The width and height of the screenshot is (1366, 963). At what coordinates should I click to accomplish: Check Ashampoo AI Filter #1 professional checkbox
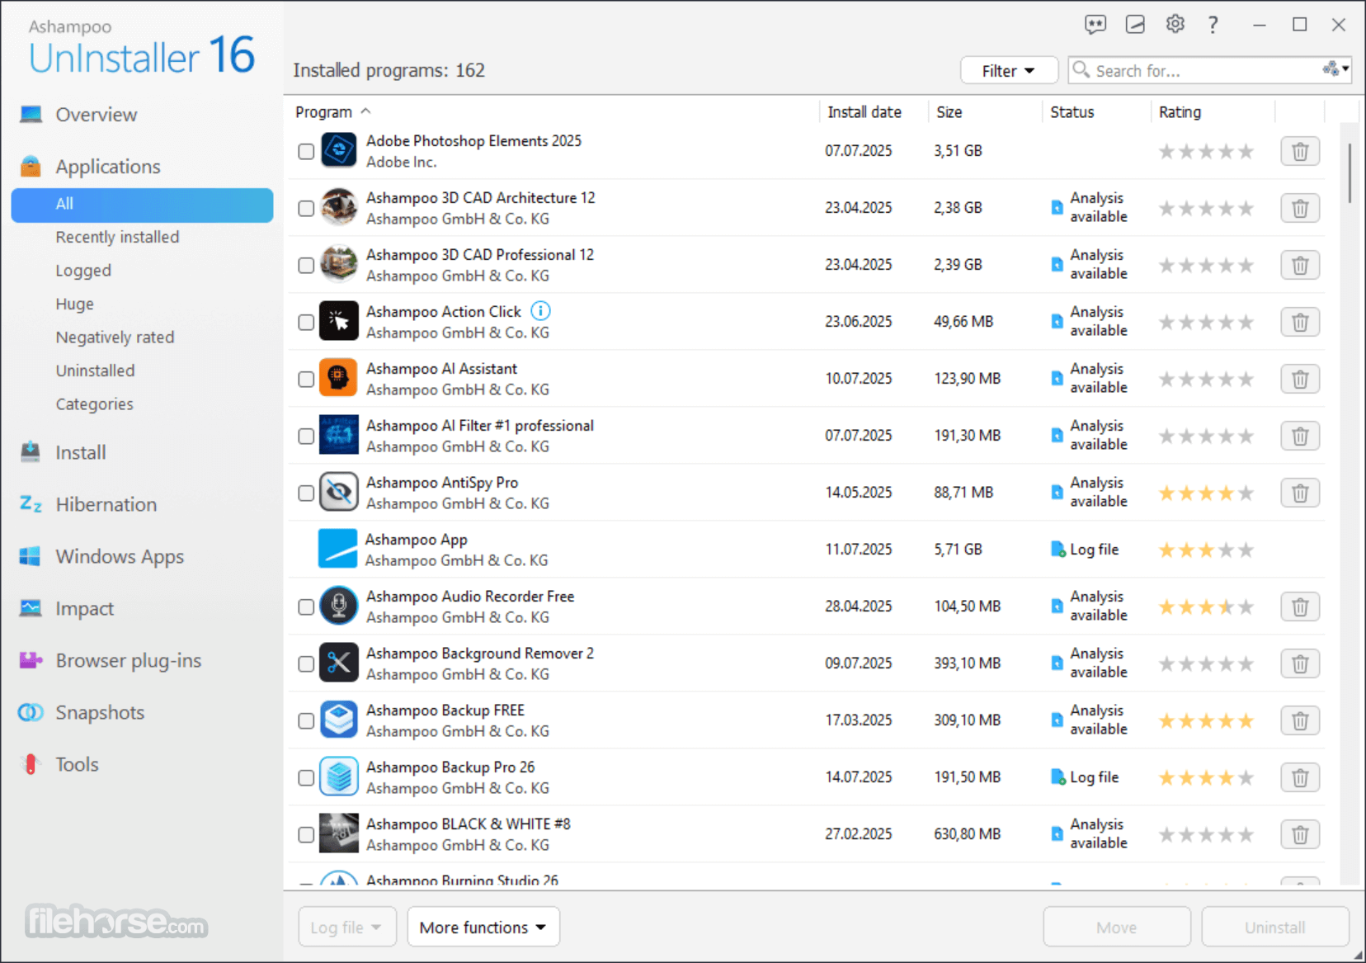coord(306,436)
